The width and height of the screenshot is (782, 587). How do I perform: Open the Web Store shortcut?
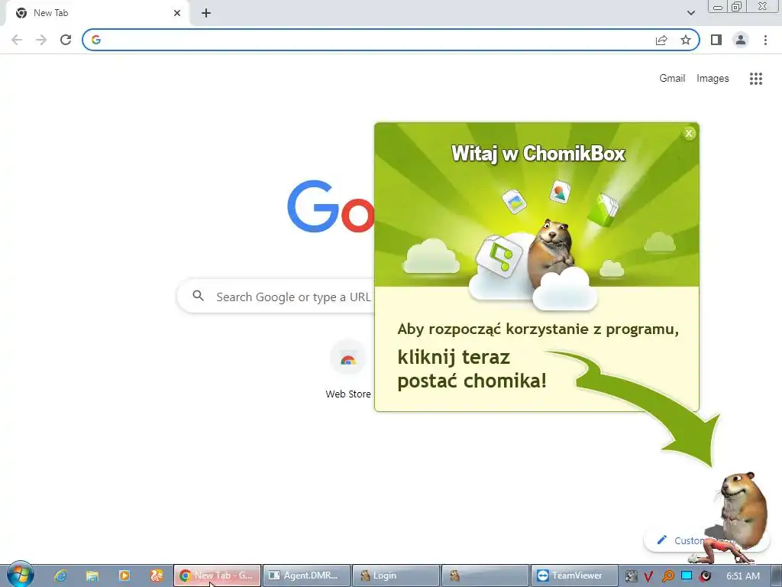pyautogui.click(x=348, y=371)
